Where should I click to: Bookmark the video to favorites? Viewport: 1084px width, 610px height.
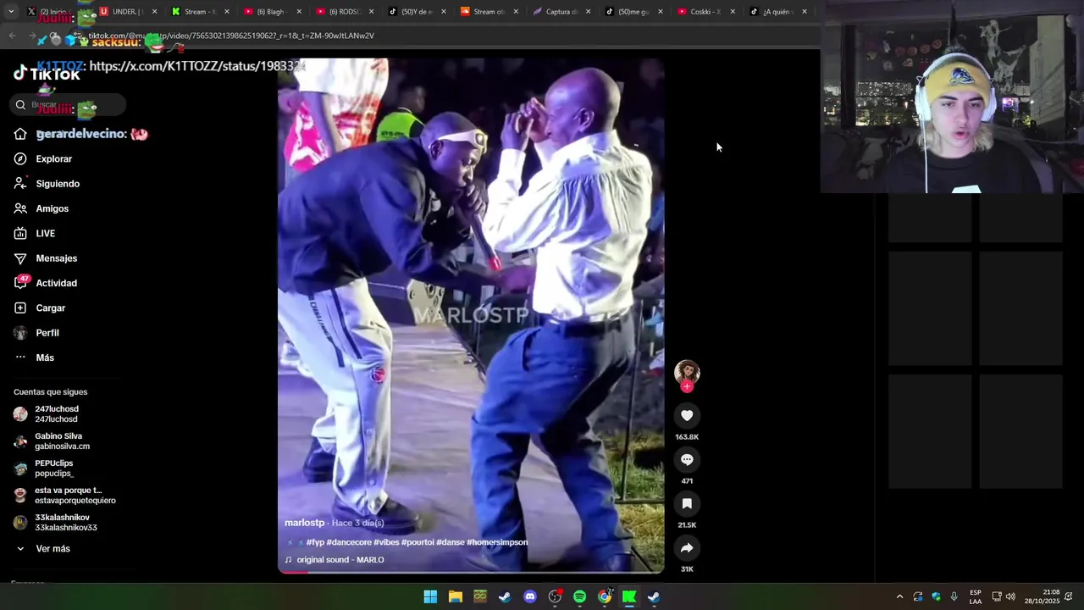coord(687,504)
